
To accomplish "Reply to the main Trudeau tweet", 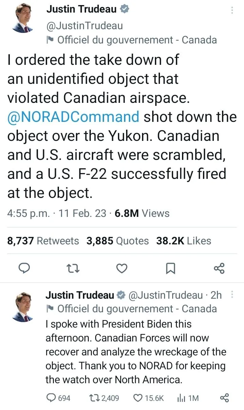I will (x=24, y=268).
